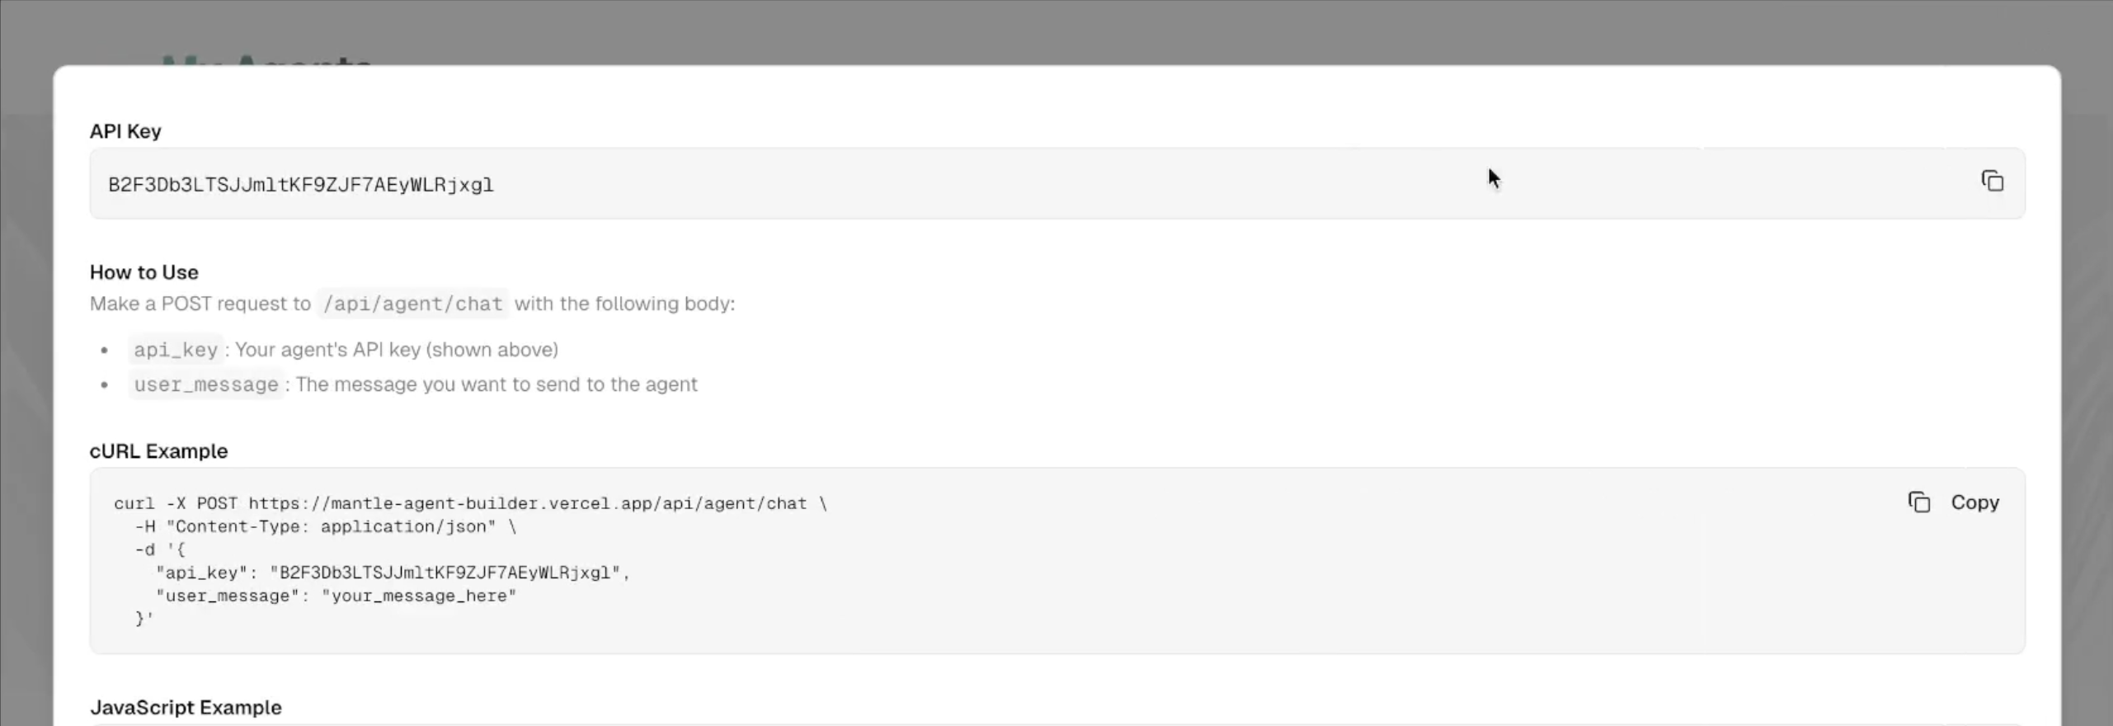This screenshot has height=726, width=2113.
Task: Click the partially hidden My Agents heading
Action: (266, 58)
